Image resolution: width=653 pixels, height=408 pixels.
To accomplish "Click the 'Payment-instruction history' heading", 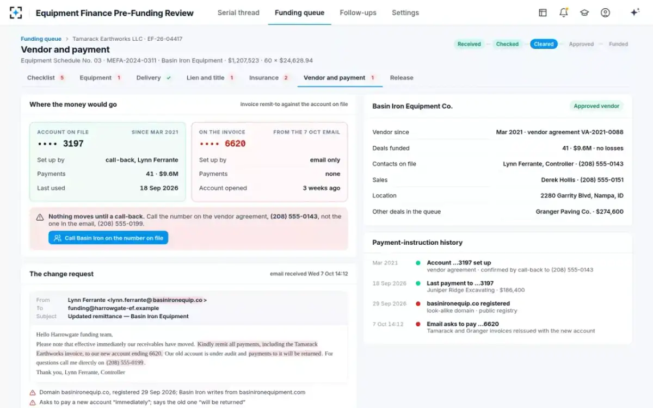I will [x=417, y=243].
